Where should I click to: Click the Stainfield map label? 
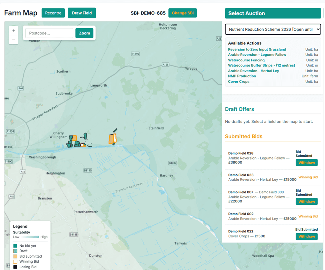point(156,128)
